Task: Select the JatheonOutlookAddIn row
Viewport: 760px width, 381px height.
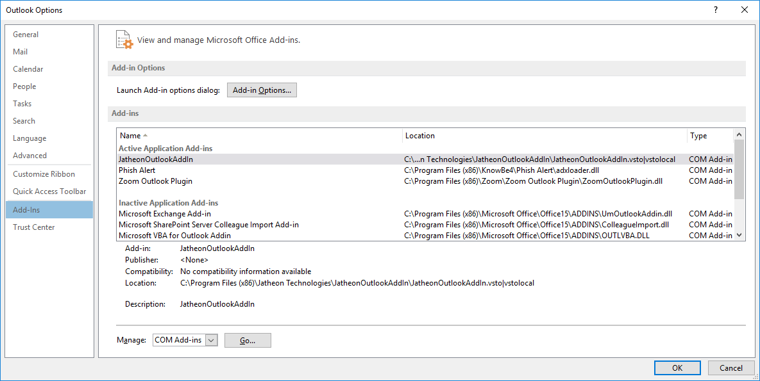Action: tap(426, 159)
